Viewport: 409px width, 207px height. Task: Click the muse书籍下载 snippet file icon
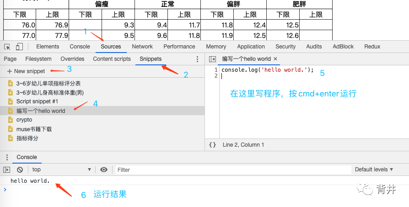tap(11, 129)
